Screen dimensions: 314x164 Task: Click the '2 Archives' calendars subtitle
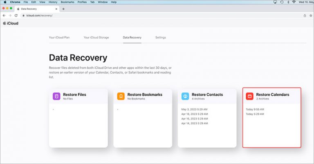262,99
